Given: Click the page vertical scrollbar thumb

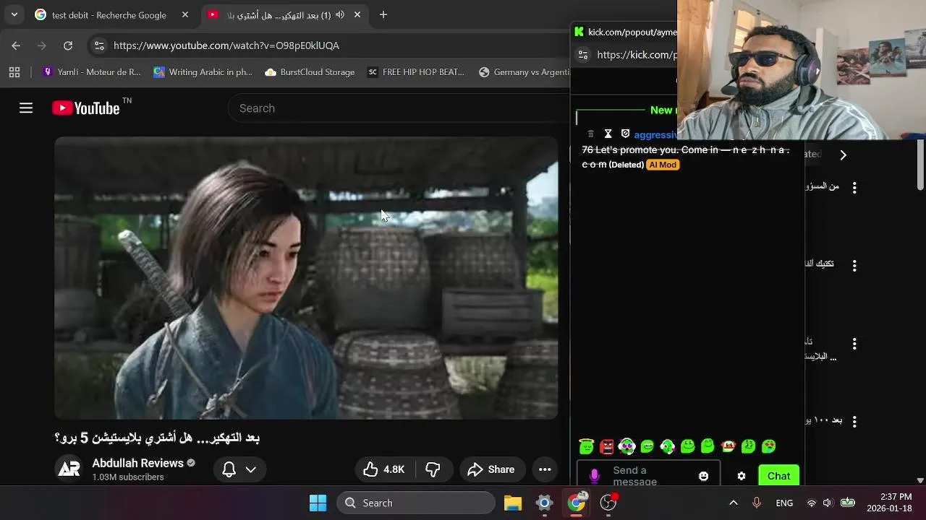Looking at the screenshot, I should tap(920, 165).
